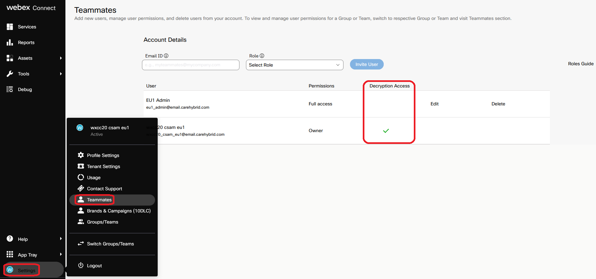
Task: Open the Roles Guide link
Action: pyautogui.click(x=581, y=64)
